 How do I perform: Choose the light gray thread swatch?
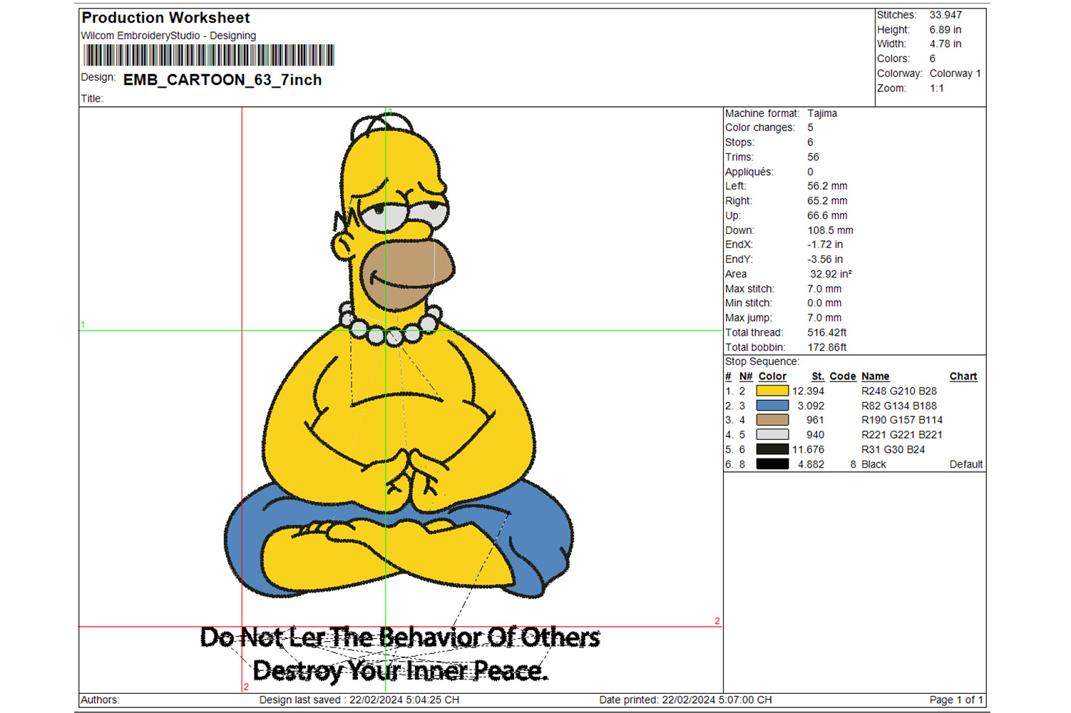(x=772, y=435)
